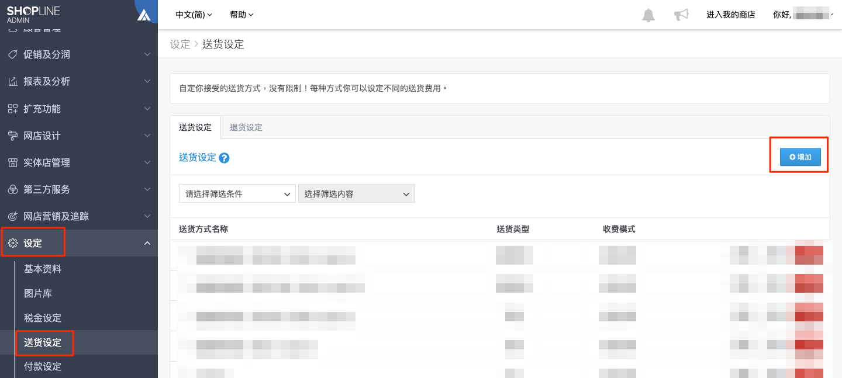
Task: Click the 报表及分析 sidebar label
Action: 47,81
